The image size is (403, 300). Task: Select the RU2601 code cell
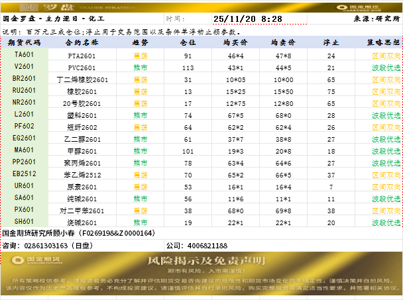tap(24, 91)
